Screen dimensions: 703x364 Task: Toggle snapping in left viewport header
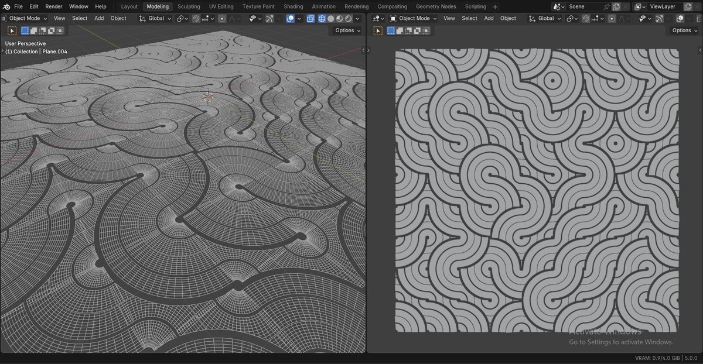[x=197, y=18]
